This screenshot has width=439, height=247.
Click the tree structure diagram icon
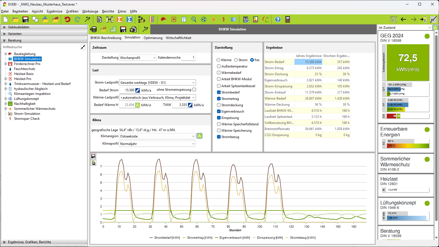142,19
